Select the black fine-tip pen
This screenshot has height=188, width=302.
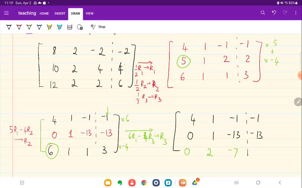(x=9, y=27)
